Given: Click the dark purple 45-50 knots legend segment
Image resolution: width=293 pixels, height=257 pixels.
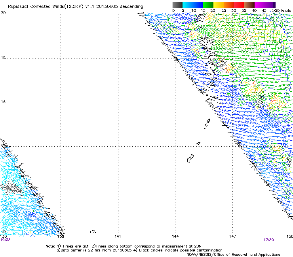Looking at the screenshot, I should pyautogui.click(x=270, y=5).
